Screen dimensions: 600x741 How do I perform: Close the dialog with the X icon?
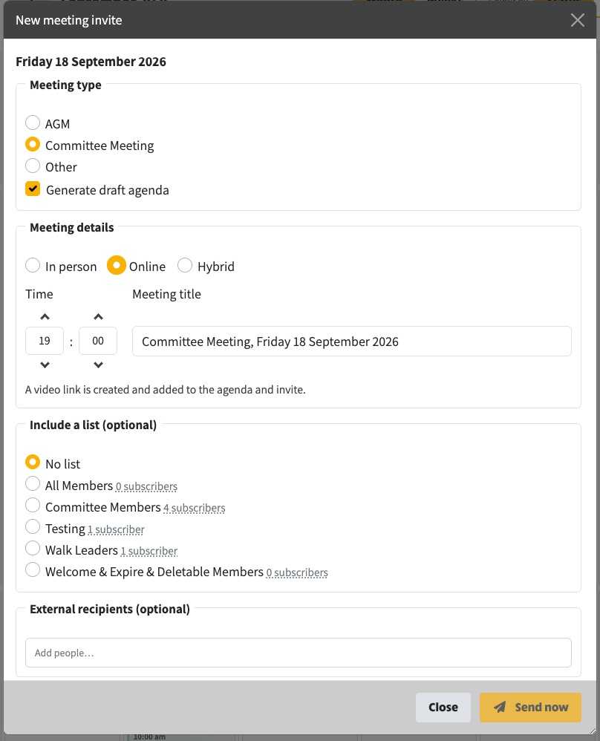577,20
